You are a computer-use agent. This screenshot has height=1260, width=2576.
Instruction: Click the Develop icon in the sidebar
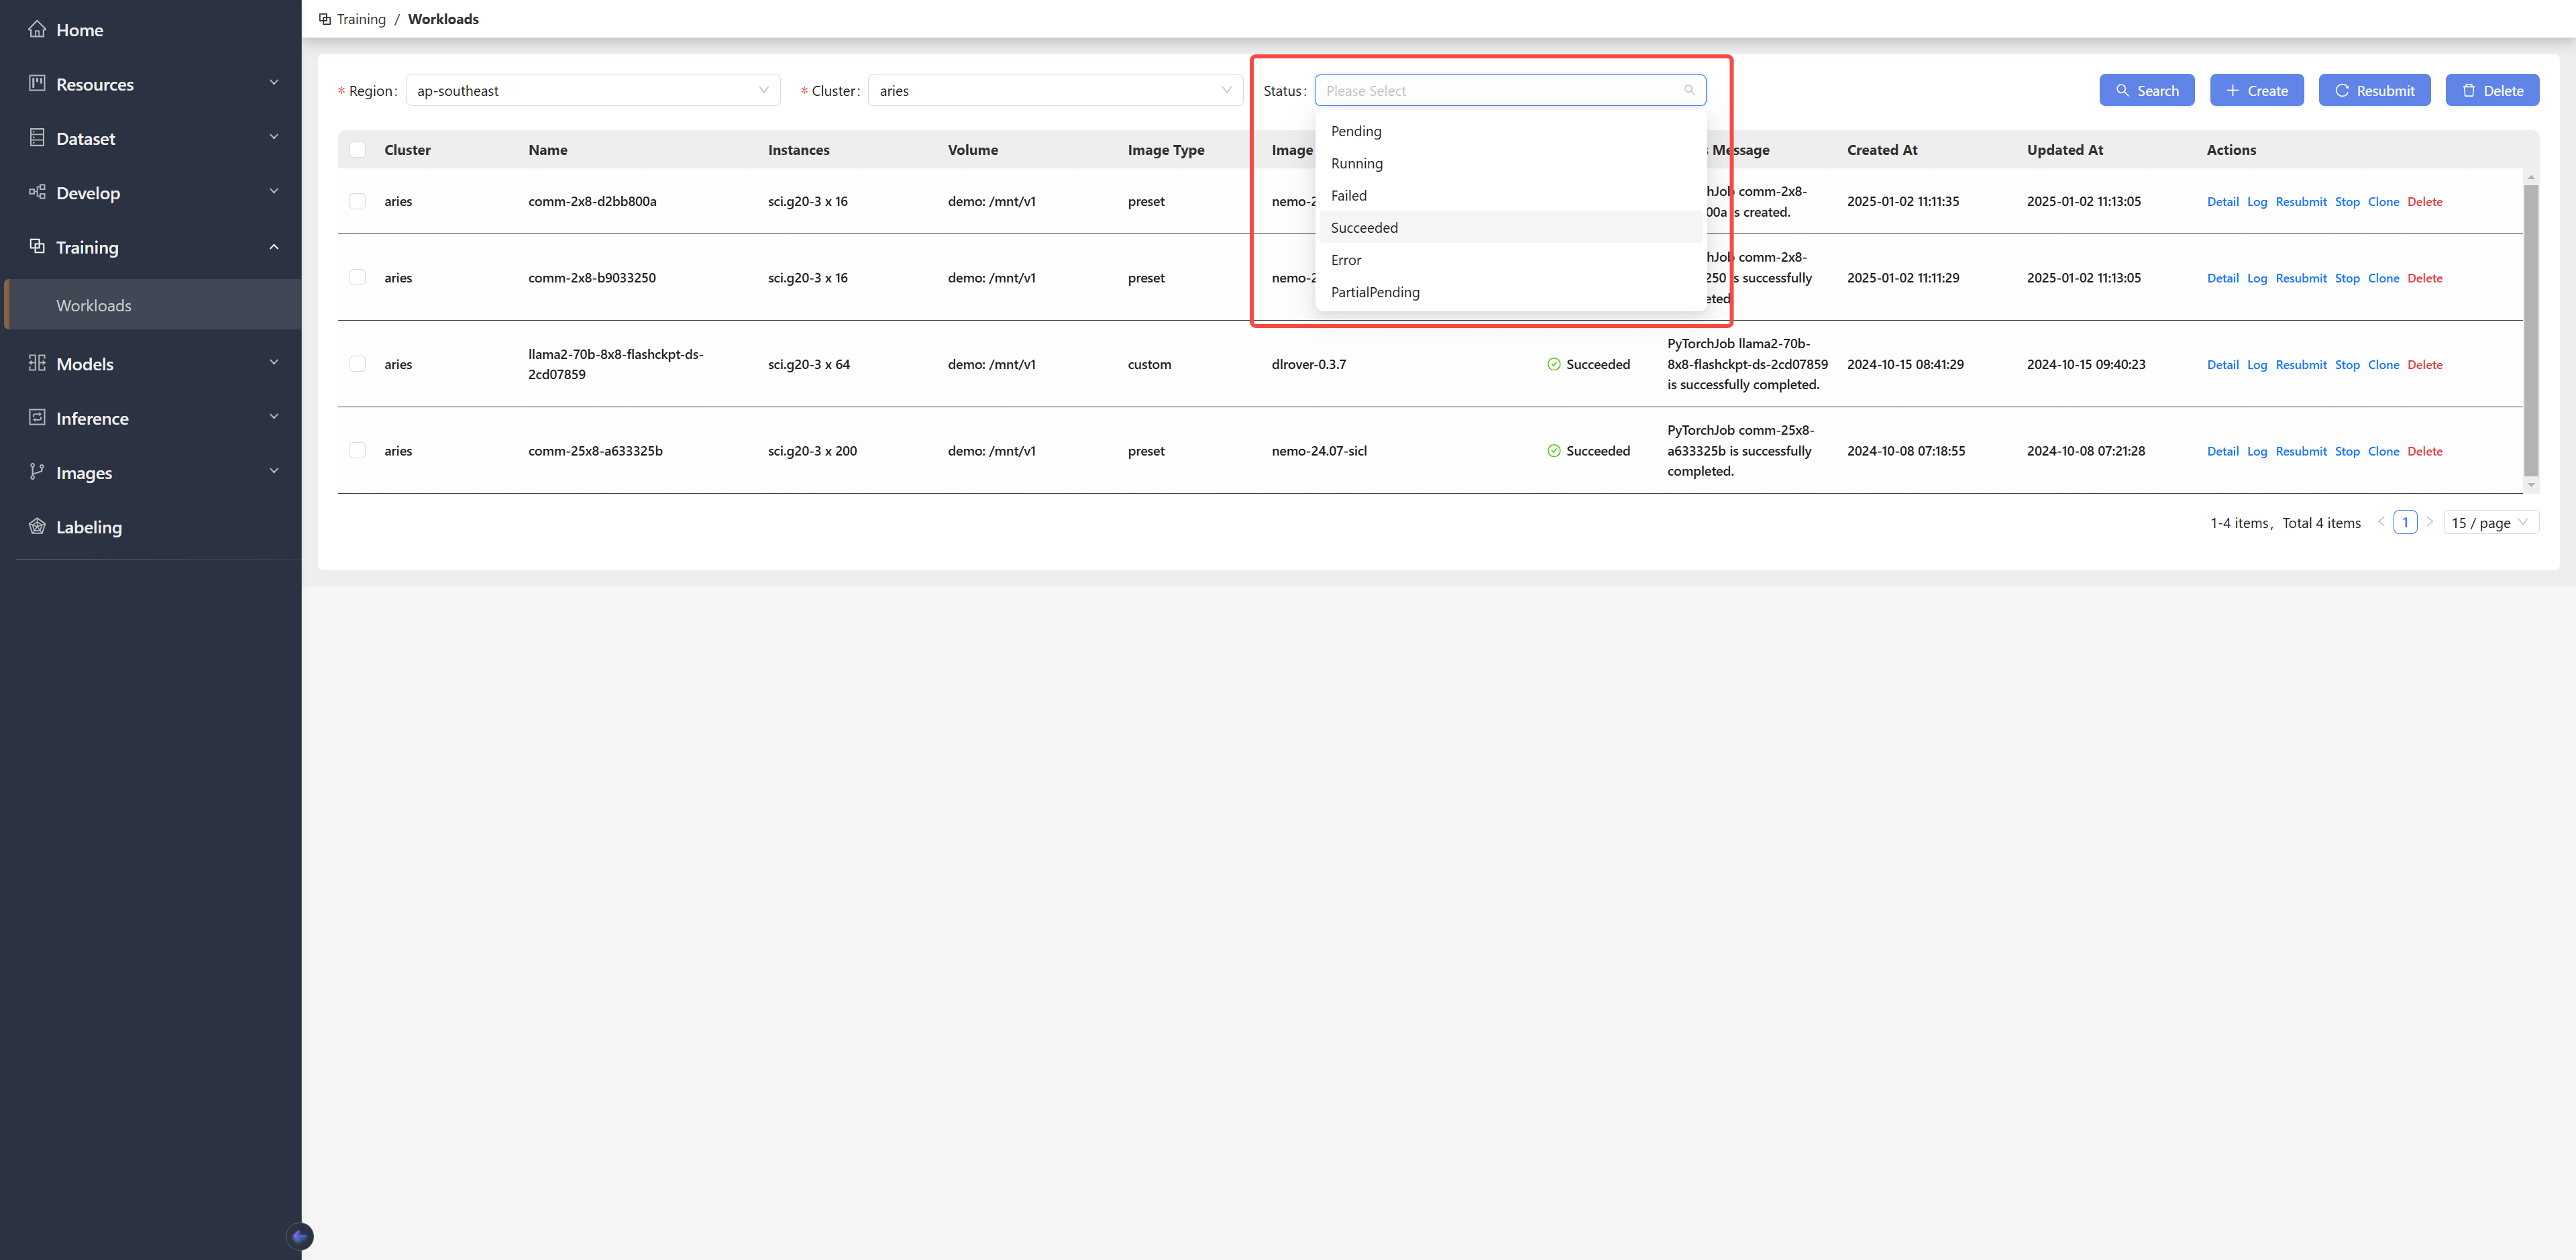(37, 192)
